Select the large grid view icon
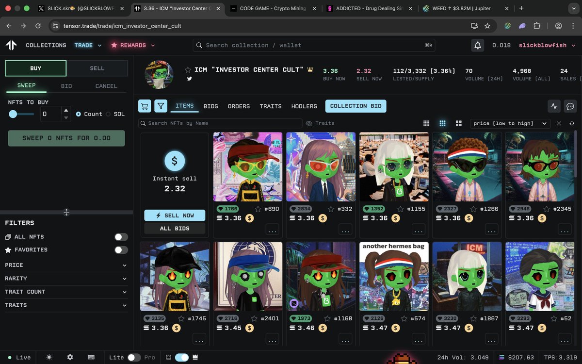Screen dimensions: 582x364 click(x=458, y=123)
